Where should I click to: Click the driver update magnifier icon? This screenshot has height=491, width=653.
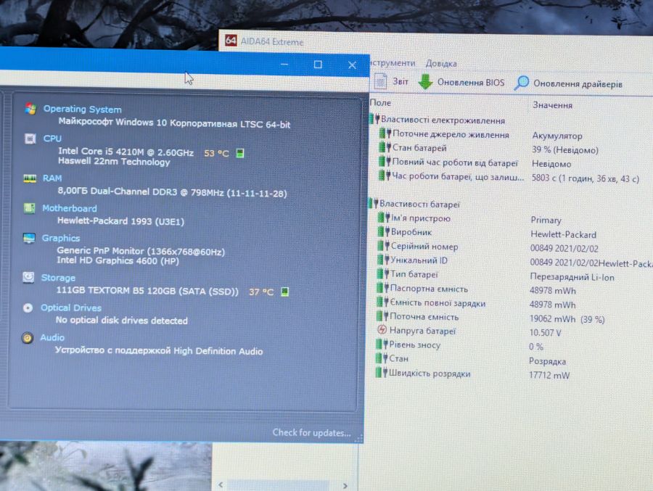[x=521, y=83]
